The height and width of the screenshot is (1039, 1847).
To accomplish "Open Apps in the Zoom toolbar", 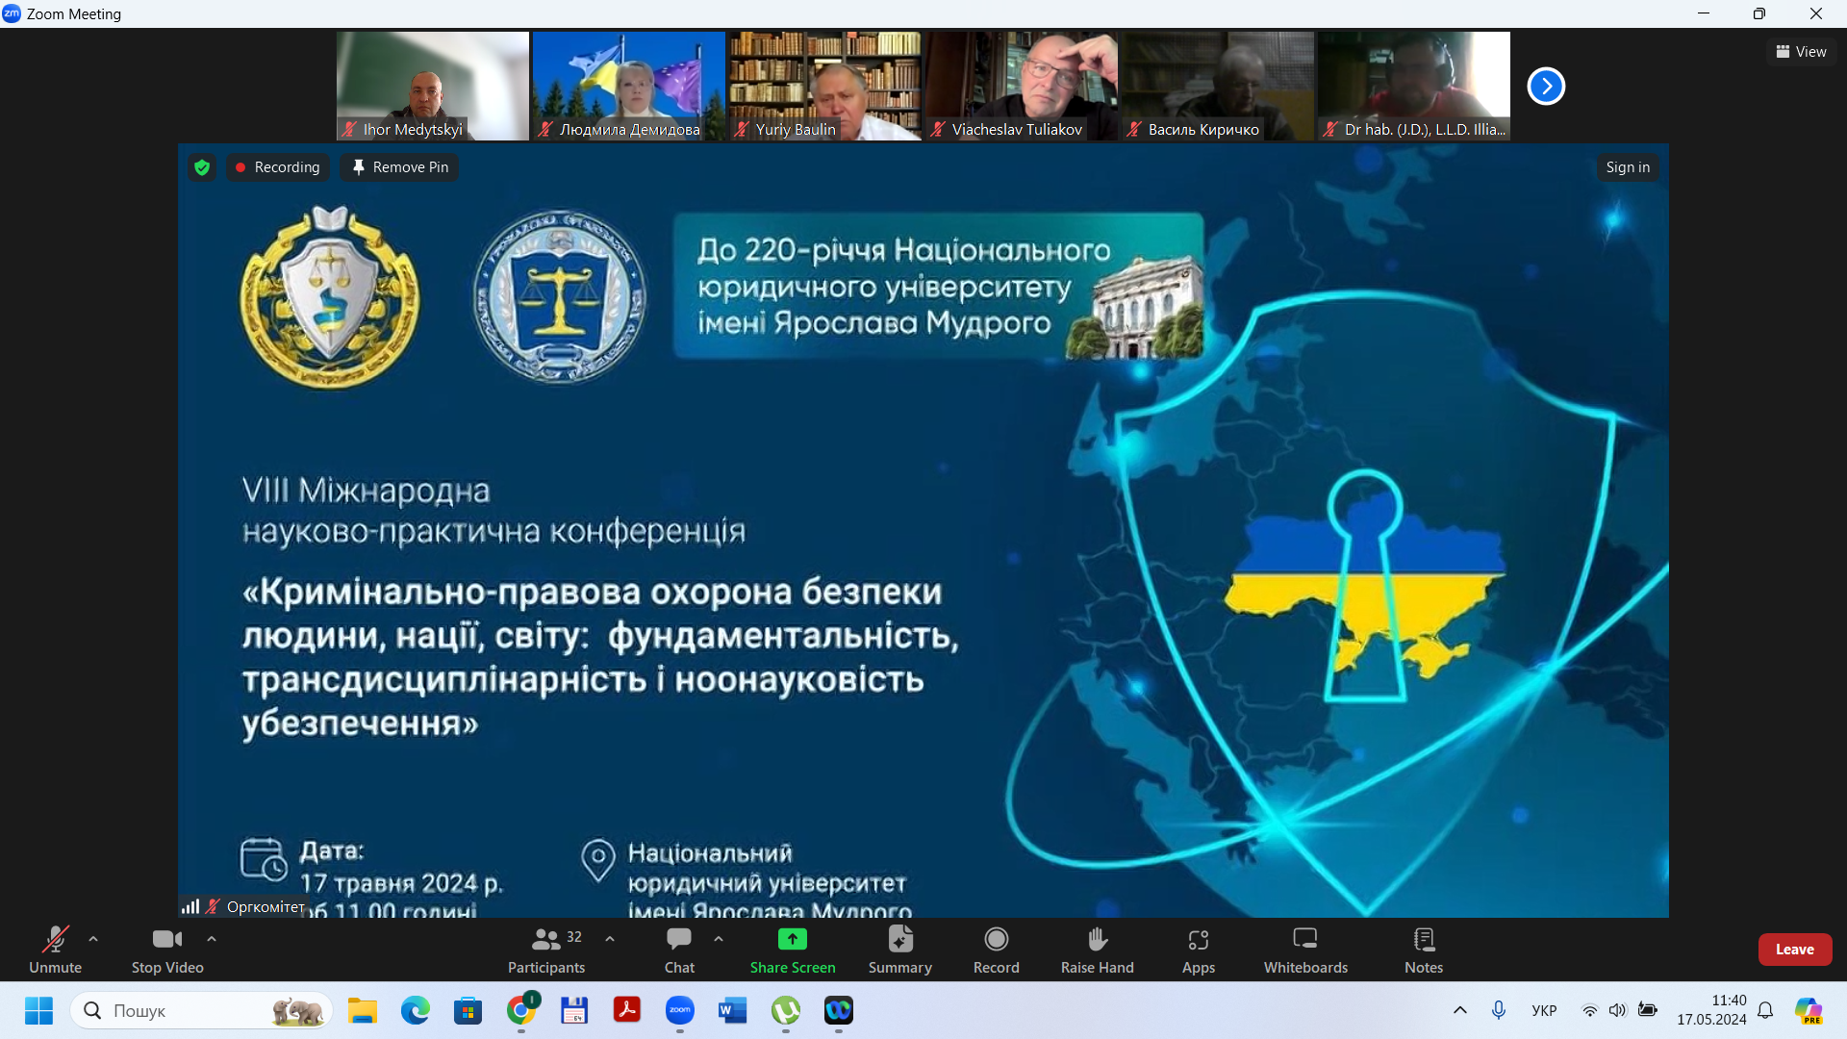I will coord(1199,950).
